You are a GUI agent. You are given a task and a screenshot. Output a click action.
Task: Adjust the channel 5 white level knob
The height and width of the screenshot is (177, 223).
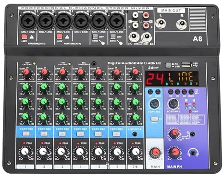click(x=99, y=152)
